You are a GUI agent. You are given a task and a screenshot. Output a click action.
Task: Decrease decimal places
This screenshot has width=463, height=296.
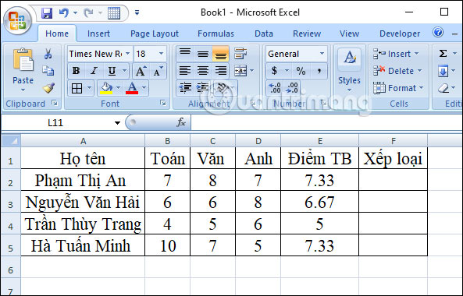292,88
